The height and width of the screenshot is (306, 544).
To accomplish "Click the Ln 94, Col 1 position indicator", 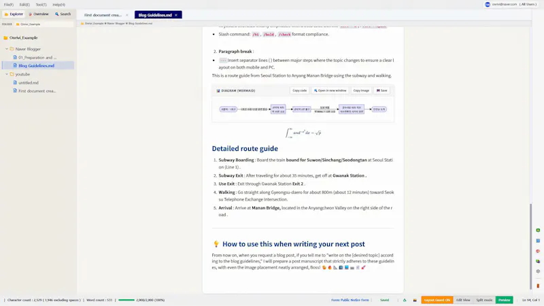I will [530, 300].
